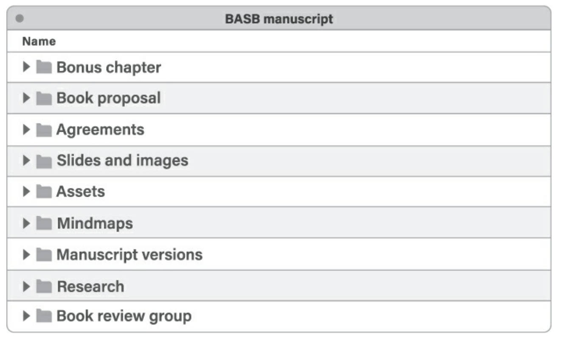Click the Manuscript versions folder icon

point(44,255)
